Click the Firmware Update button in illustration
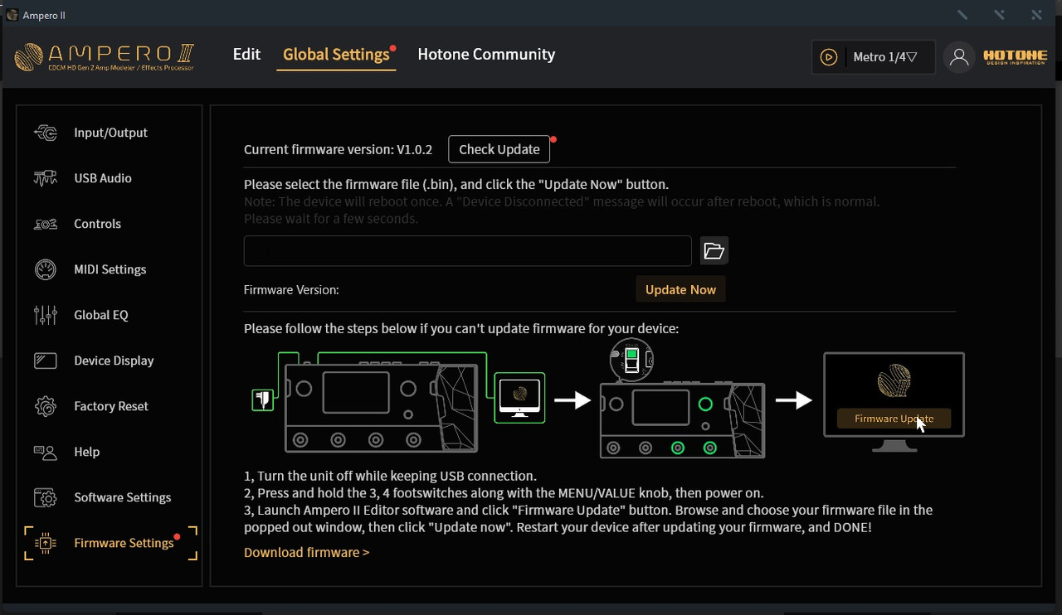 894,419
